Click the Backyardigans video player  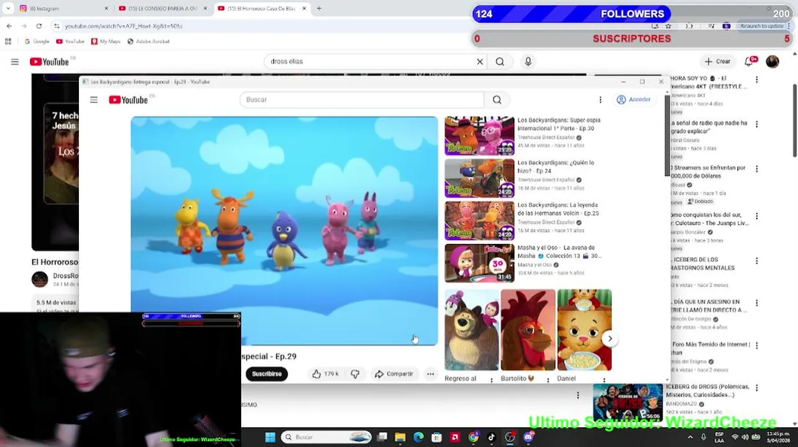point(284,230)
